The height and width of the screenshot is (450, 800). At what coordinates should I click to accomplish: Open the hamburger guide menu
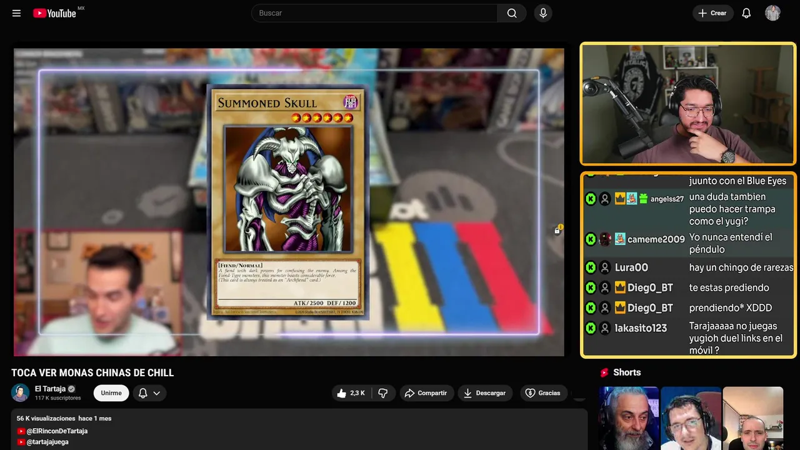click(x=16, y=13)
